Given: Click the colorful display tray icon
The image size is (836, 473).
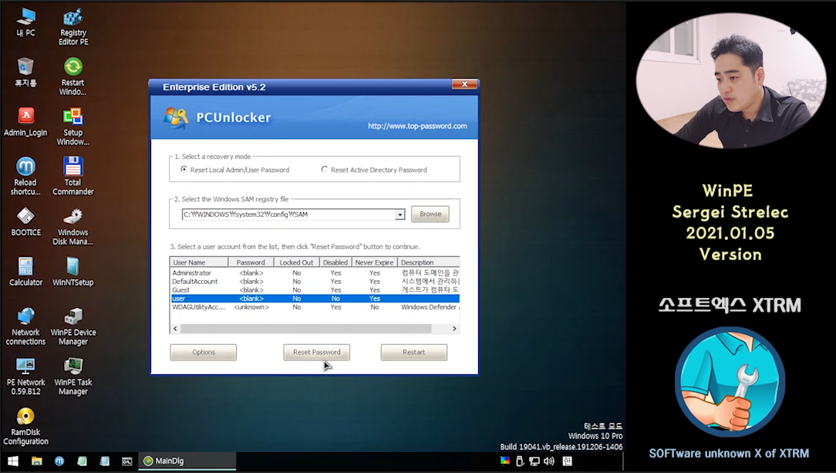Looking at the screenshot, I should 505,461.
